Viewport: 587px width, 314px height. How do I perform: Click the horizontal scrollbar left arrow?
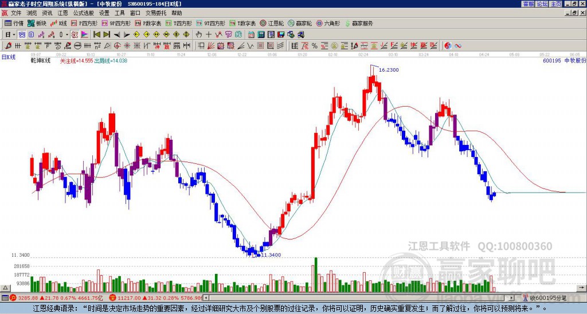[x=206, y=298]
